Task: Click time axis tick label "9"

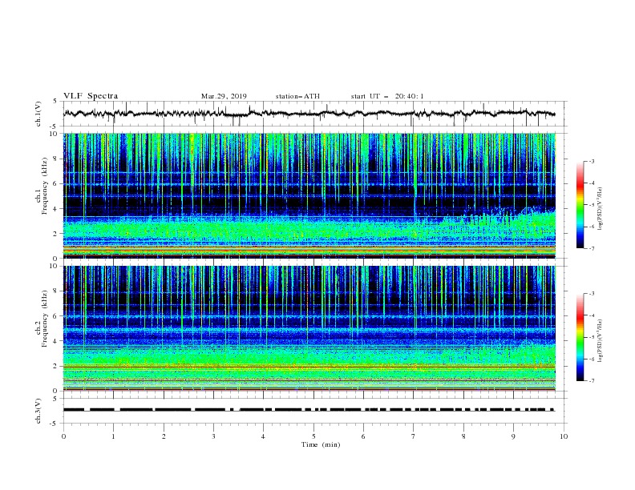Action: tap(513, 436)
